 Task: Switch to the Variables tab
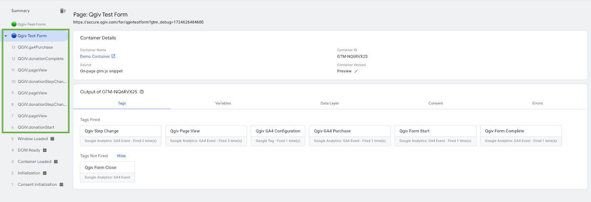(223, 103)
